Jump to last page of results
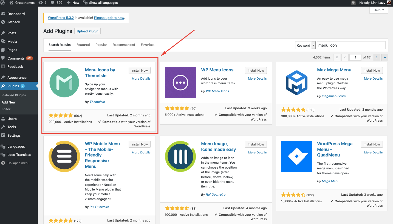This screenshot has width=393, height=224. 385,57
